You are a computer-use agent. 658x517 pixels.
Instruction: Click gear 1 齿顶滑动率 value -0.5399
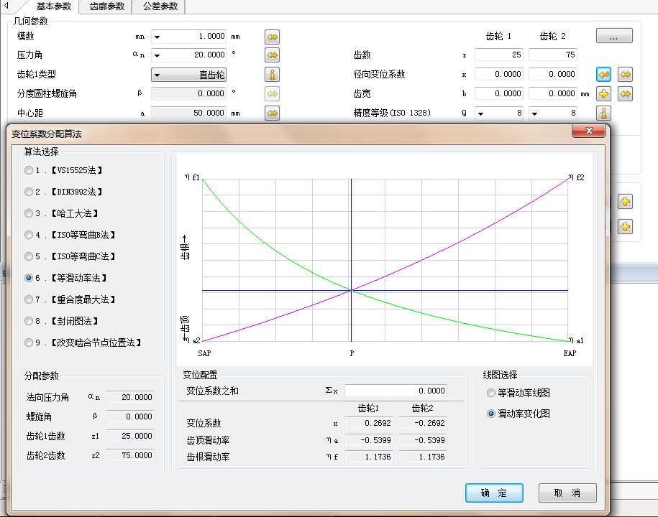368,440
